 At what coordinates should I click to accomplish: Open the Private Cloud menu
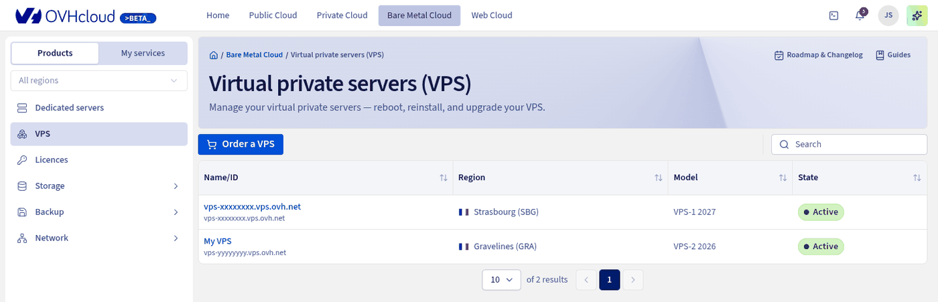(x=342, y=15)
